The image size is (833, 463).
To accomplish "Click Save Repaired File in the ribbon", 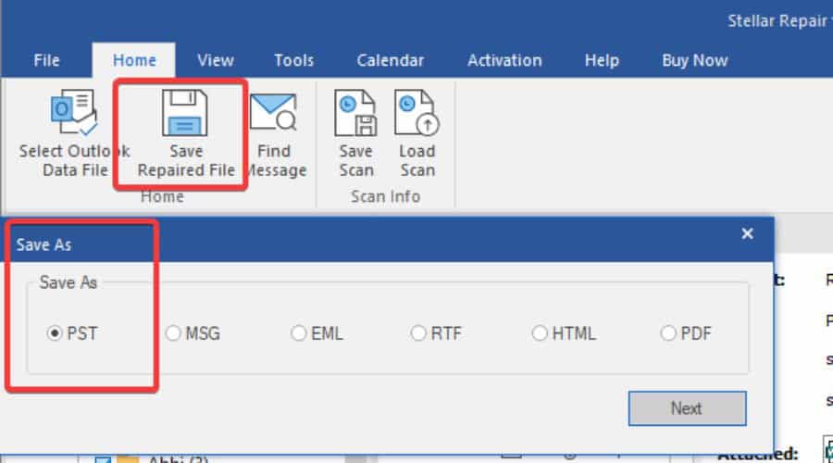I will tap(185, 133).
